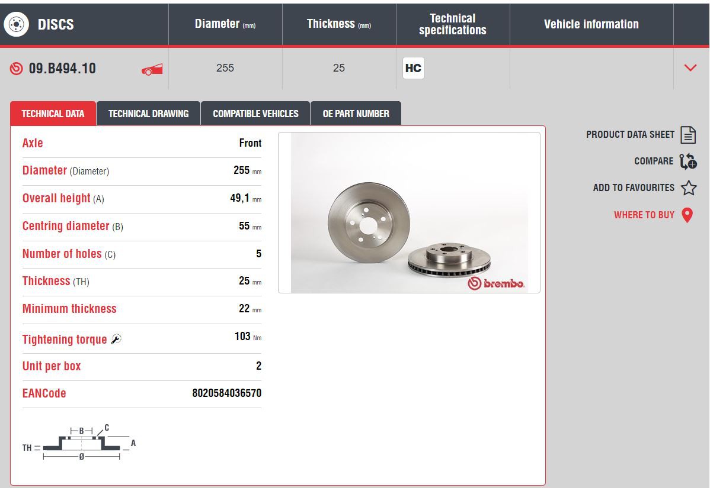Click the favourites star icon
The image size is (710, 488).
(x=688, y=188)
